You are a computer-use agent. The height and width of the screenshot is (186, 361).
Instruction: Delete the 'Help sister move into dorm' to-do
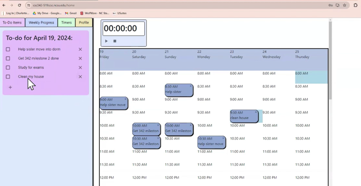[x=80, y=49]
